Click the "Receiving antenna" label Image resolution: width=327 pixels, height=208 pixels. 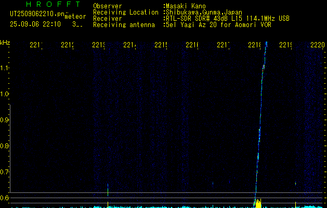point(124,25)
